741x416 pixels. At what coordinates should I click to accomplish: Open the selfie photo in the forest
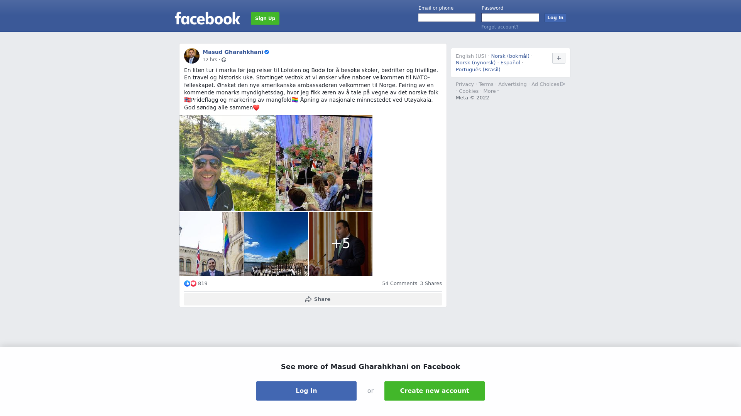click(227, 163)
